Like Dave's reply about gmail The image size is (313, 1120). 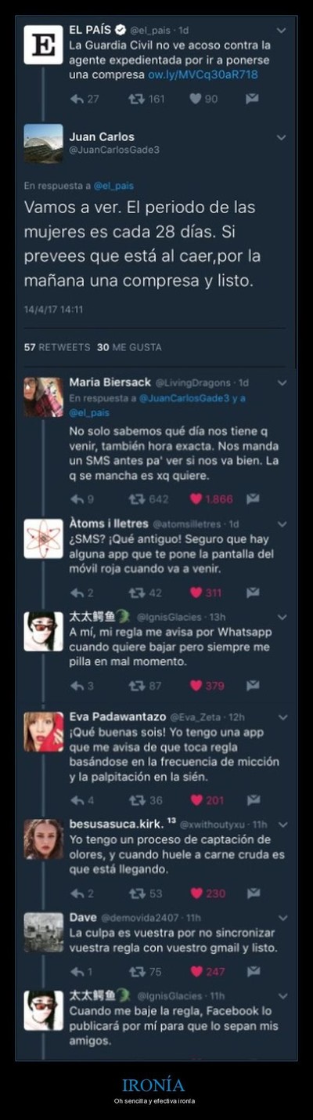(x=196, y=971)
